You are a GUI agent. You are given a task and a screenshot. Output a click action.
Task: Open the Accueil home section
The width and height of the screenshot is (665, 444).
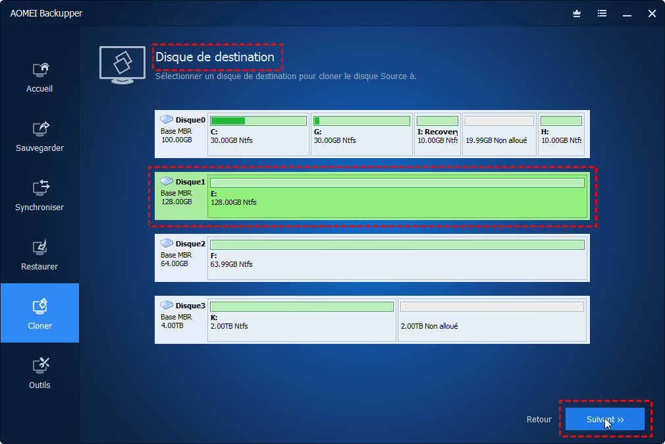tap(40, 77)
